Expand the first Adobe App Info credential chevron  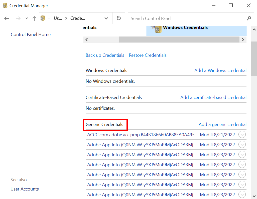tap(242, 145)
